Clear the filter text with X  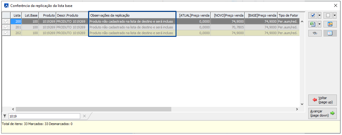(x=84, y=116)
